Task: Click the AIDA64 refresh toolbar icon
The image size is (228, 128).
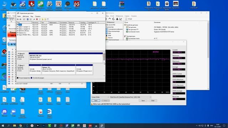Action: [x=113, y=19]
